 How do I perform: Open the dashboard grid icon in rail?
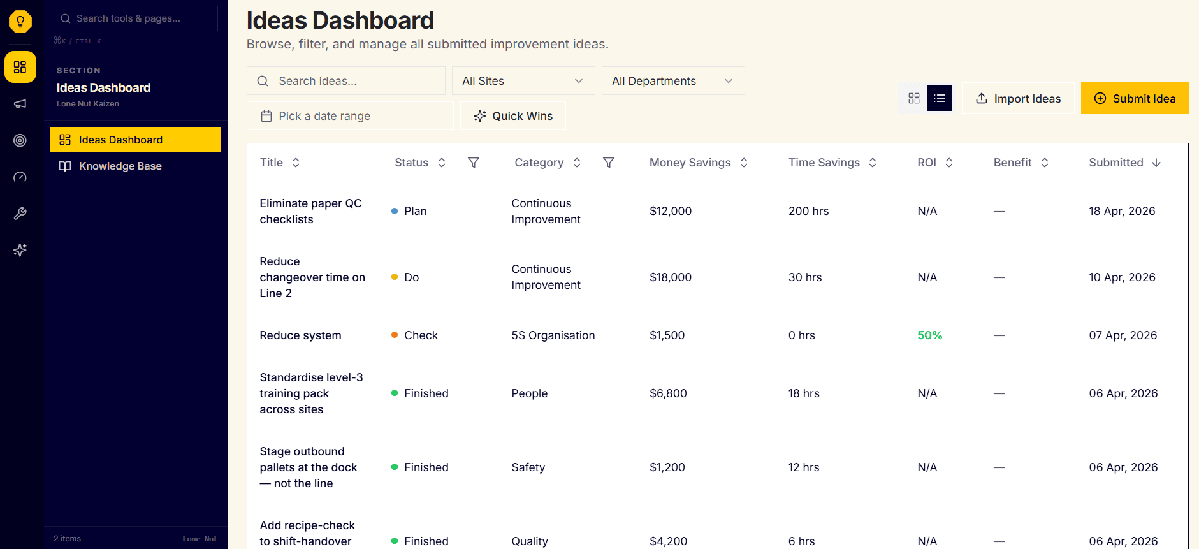click(x=20, y=67)
